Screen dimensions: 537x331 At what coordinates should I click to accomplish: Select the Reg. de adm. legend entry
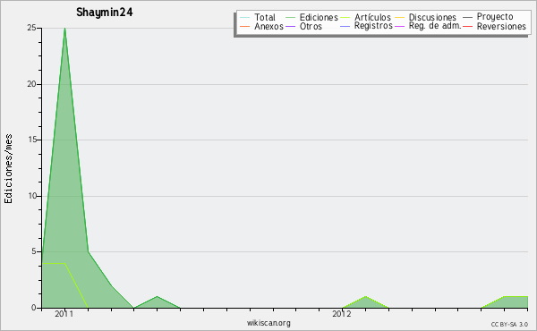pyautogui.click(x=435, y=26)
